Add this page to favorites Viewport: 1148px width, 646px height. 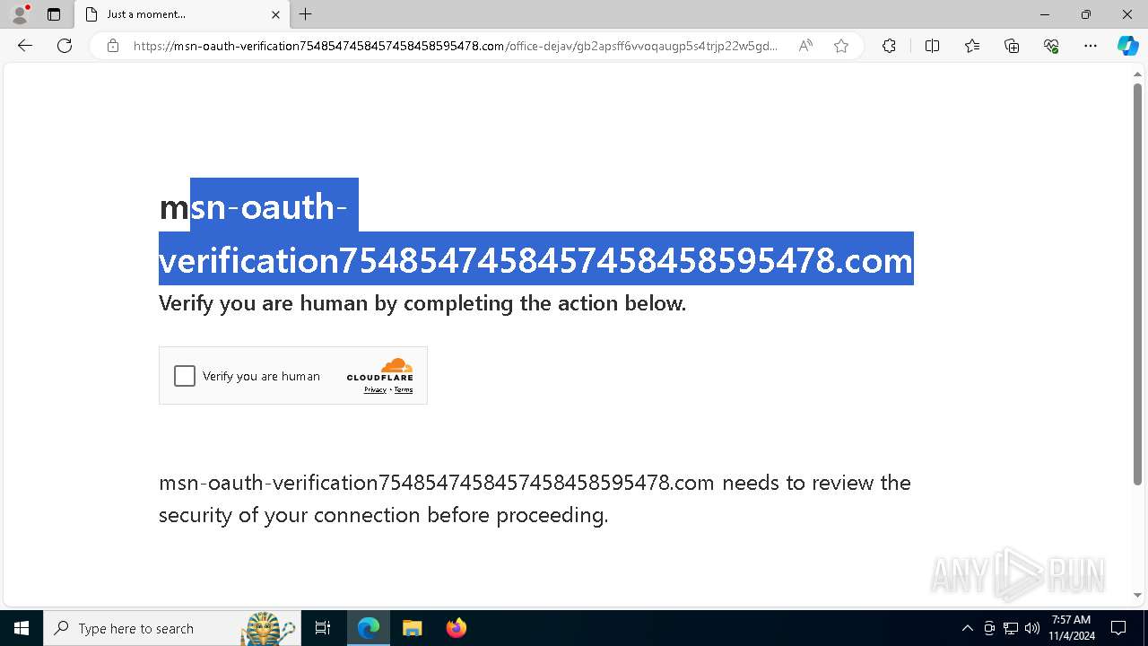click(x=841, y=46)
